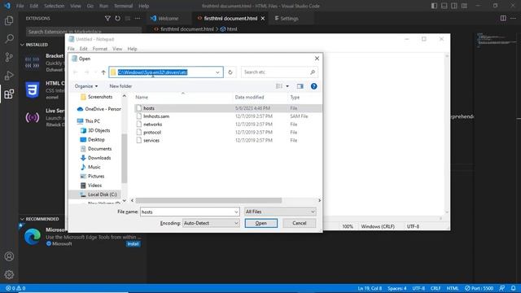Click the change view icon in Open dialog
Screen dimensions: 521x293
pyautogui.click(x=279, y=86)
